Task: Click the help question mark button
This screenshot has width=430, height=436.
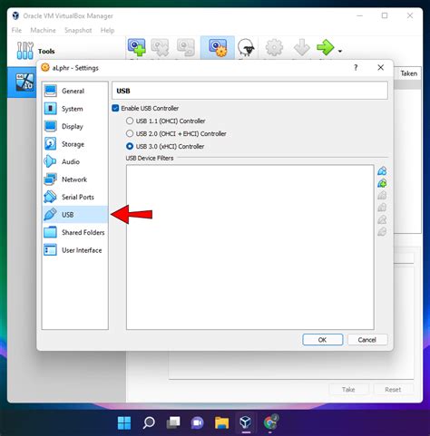Action: click(x=356, y=68)
